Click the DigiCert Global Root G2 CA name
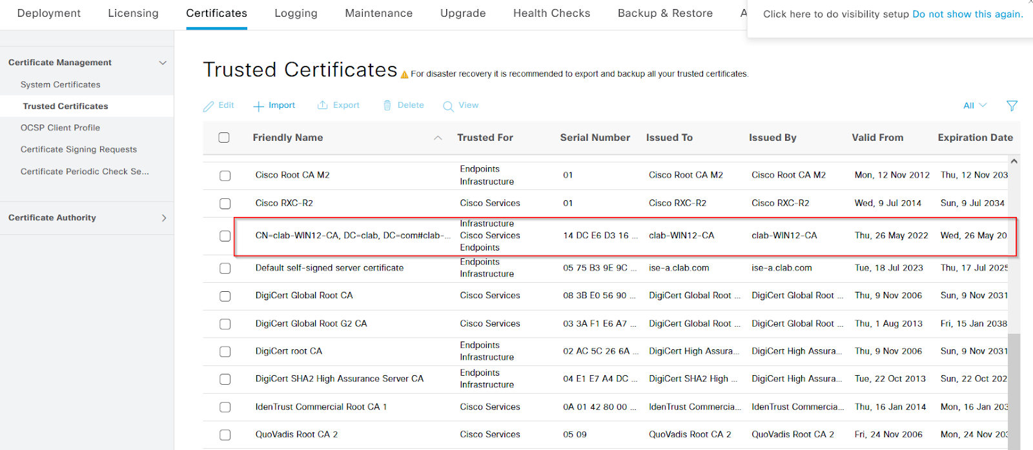Viewport: 1033px width, 450px height. [311, 323]
